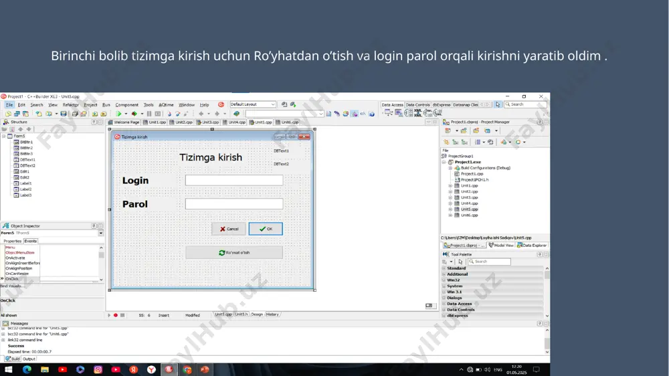This screenshot has width=669, height=376.
Task: Expand Unit6.cpp in Project Manager
Action: click(450, 215)
